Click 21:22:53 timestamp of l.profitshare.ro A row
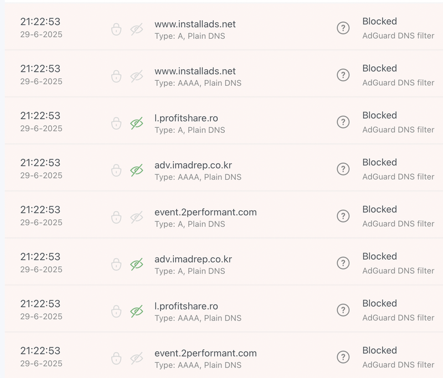443x378 pixels. 40,116
